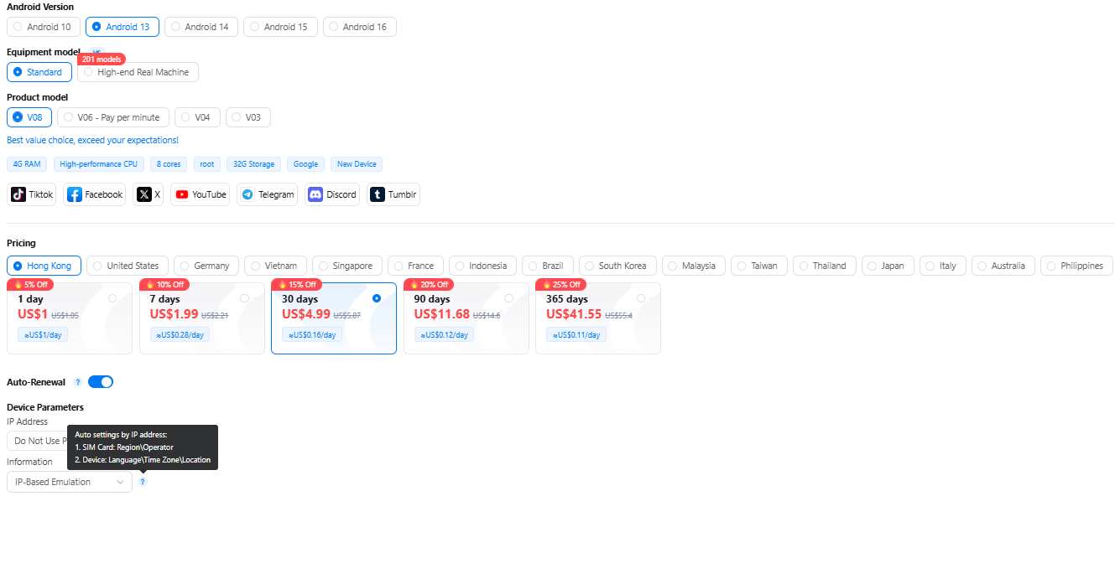Switch pricing to Japan
The width and height of the screenshot is (1115, 584).
pyautogui.click(x=888, y=265)
